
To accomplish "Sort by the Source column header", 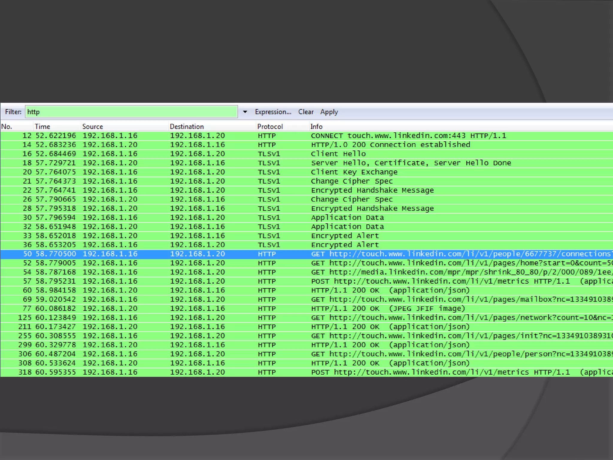I will 92,127.
